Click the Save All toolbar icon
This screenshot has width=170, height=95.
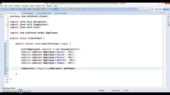[x=10, y=9]
